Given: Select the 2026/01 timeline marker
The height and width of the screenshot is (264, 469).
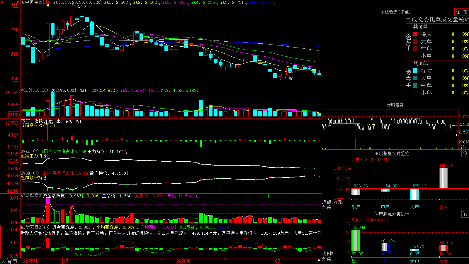Looking at the screenshot, I should tap(184, 261).
